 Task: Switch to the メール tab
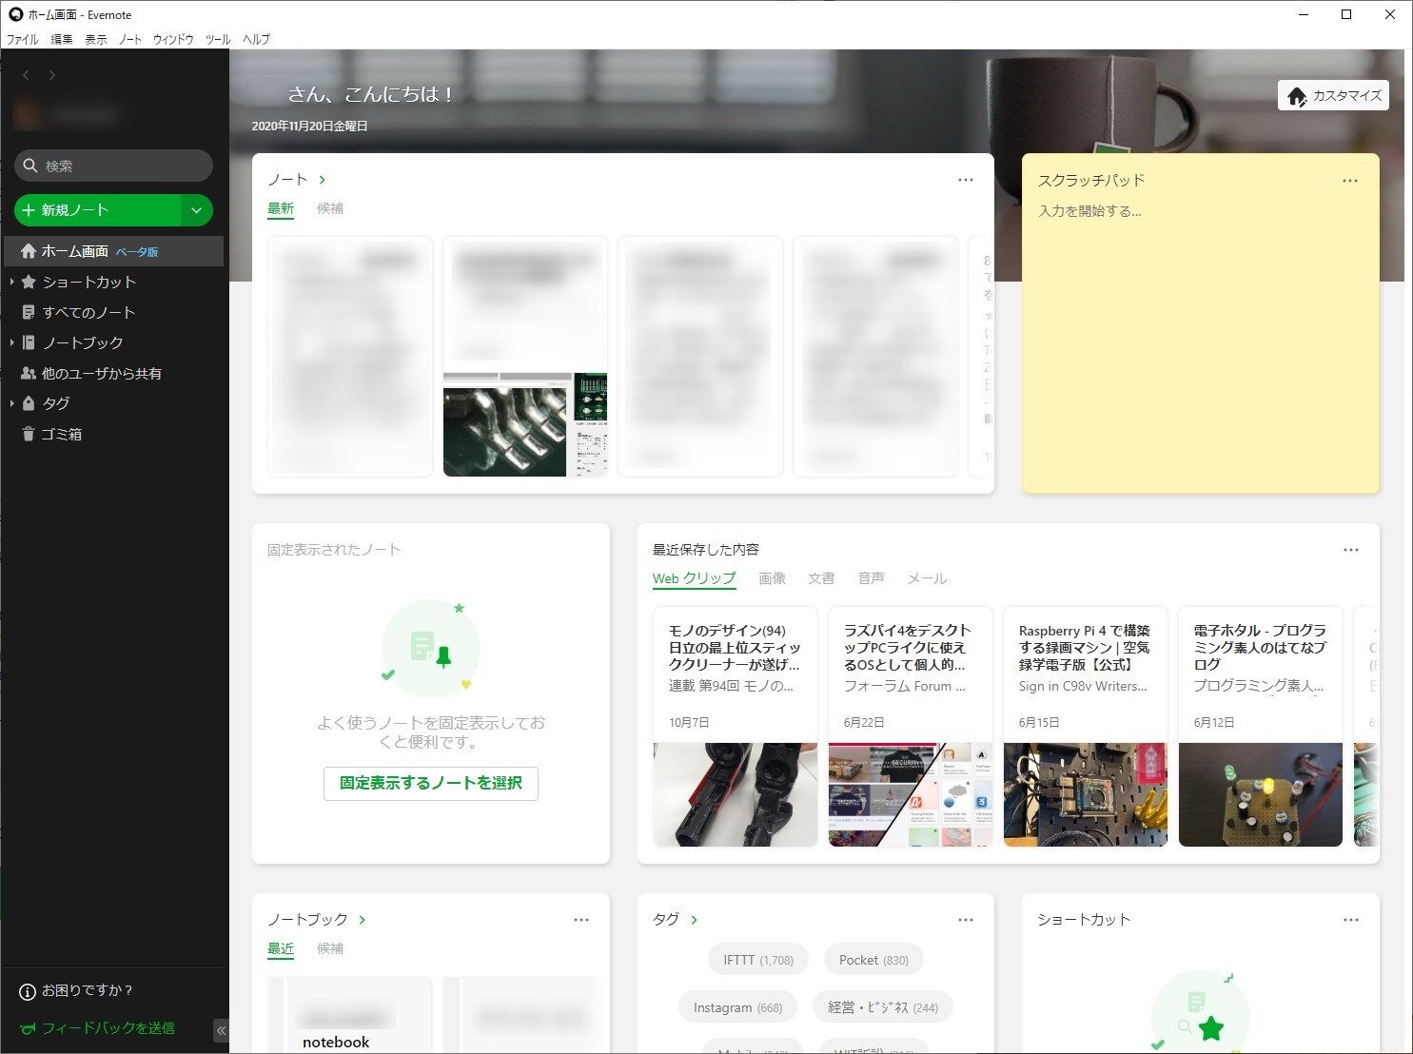[x=927, y=578]
